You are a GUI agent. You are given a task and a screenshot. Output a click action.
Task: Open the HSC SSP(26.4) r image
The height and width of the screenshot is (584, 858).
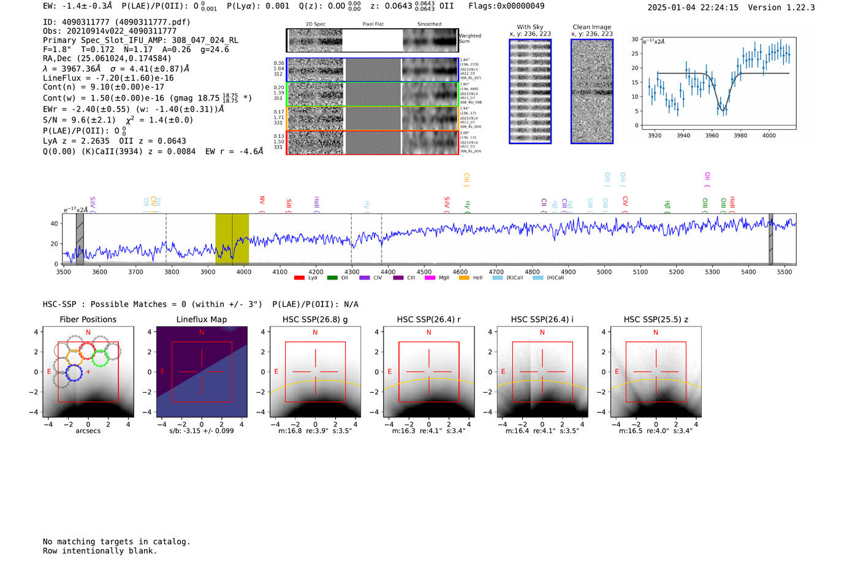pyautogui.click(x=429, y=372)
